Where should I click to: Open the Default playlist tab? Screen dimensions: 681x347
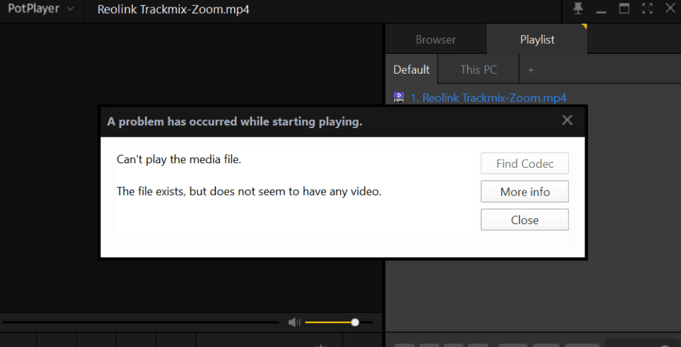pos(411,70)
